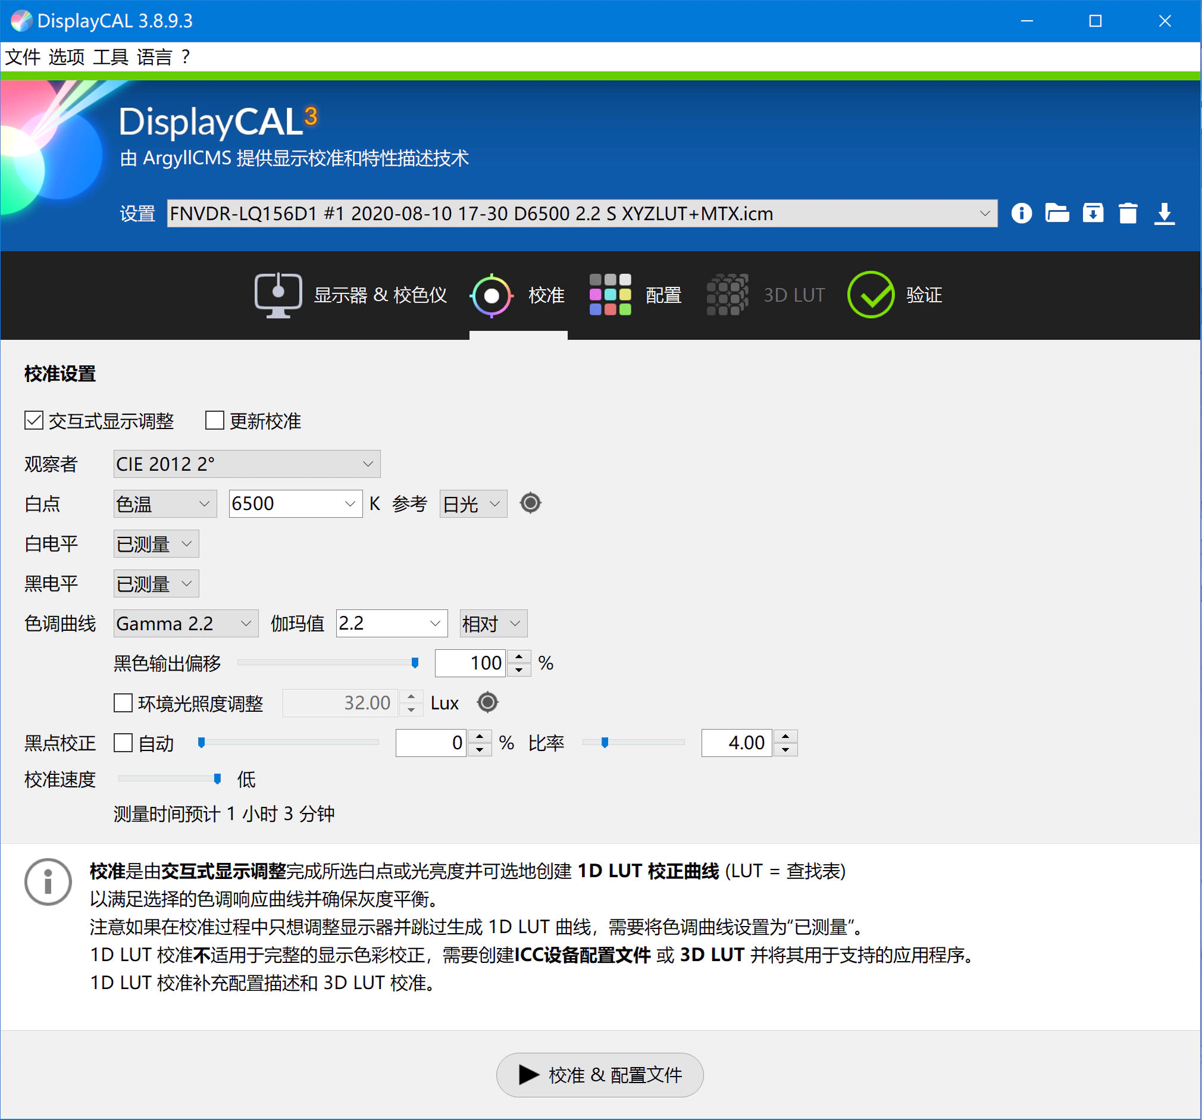Image resolution: width=1202 pixels, height=1120 pixels.
Task: Click the grayed 3D LUT cube icon
Action: pyautogui.click(x=727, y=295)
